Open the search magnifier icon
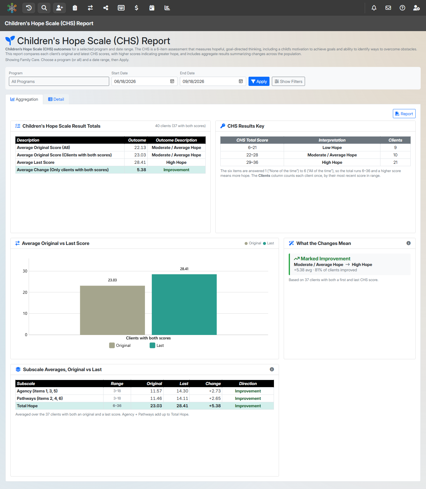Image resolution: width=426 pixels, height=489 pixels. 44,8
